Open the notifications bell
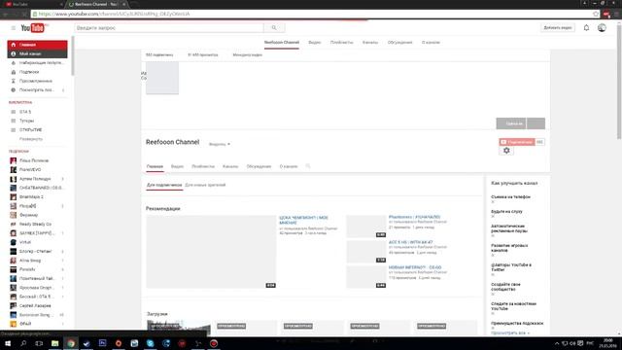This screenshot has height=350, width=622. pos(586,28)
